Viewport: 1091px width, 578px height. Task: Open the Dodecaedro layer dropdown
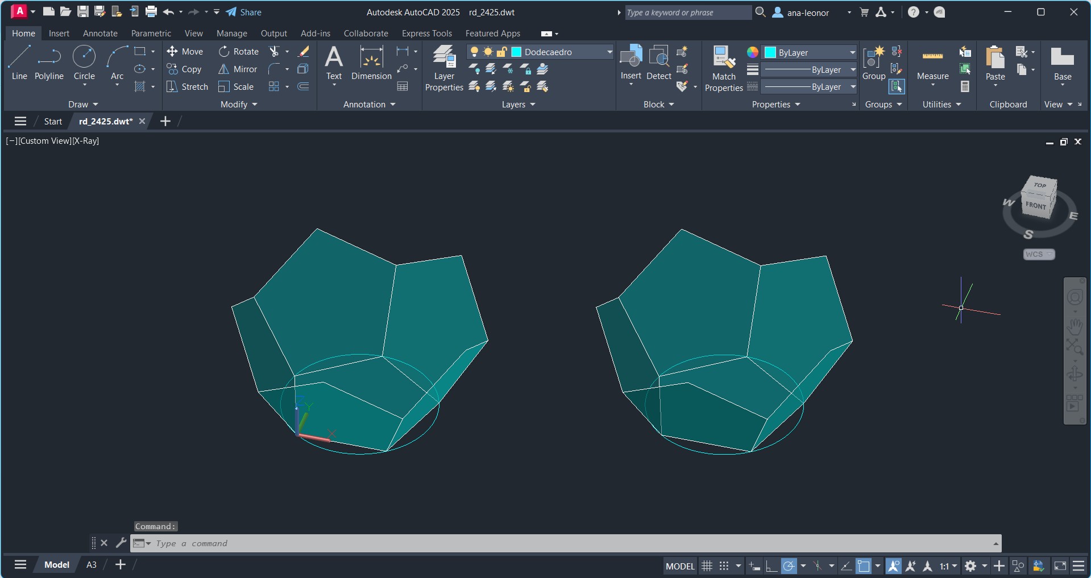pyautogui.click(x=609, y=52)
